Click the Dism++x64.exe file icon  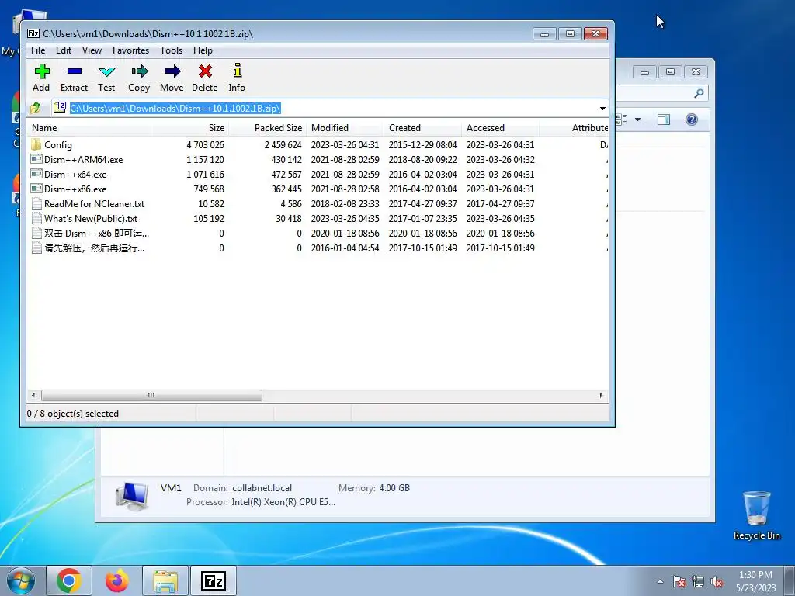[36, 174]
